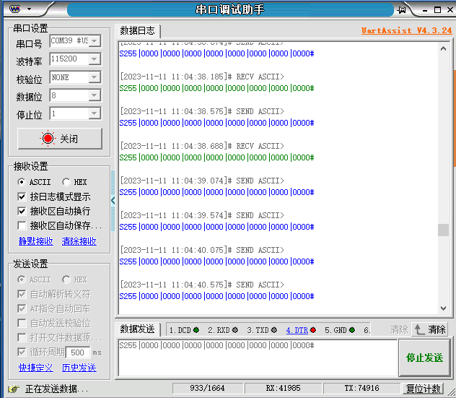Click the 正在发送数据 status text
Image resolution: width=456 pixels, height=398 pixels.
pyautogui.click(x=56, y=389)
